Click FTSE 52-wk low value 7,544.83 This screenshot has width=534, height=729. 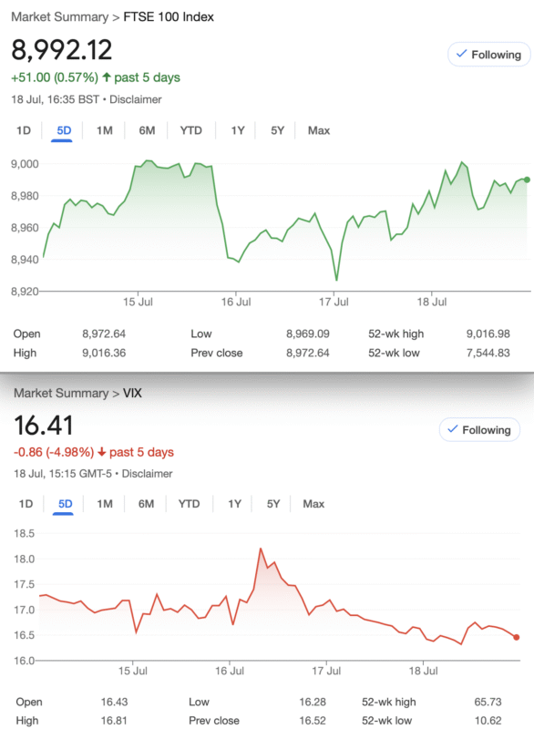[488, 353]
